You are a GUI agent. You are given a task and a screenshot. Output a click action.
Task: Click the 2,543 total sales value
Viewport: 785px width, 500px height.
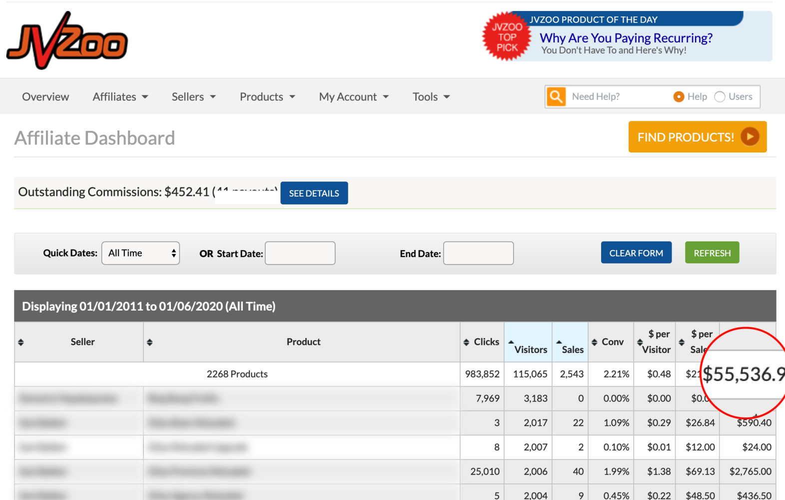(572, 374)
